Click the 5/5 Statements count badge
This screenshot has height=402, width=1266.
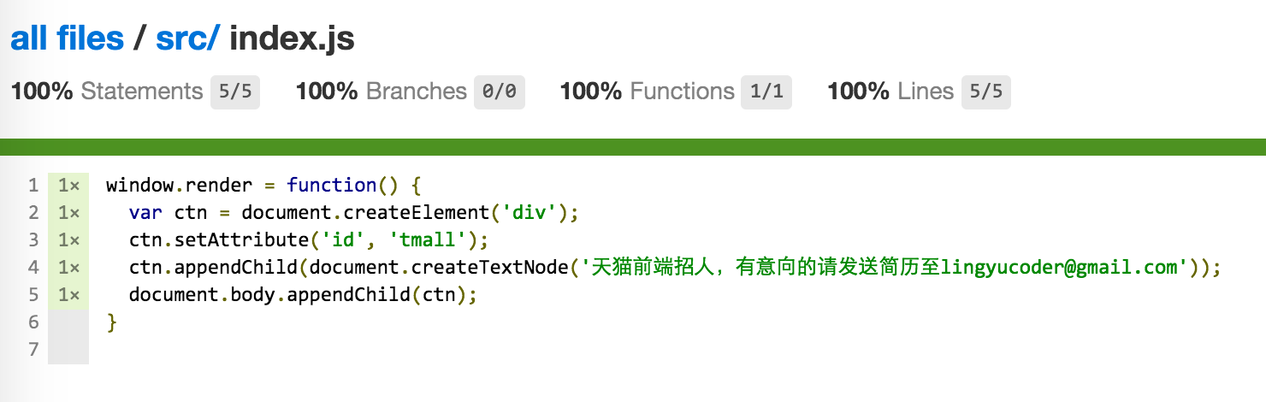(235, 92)
